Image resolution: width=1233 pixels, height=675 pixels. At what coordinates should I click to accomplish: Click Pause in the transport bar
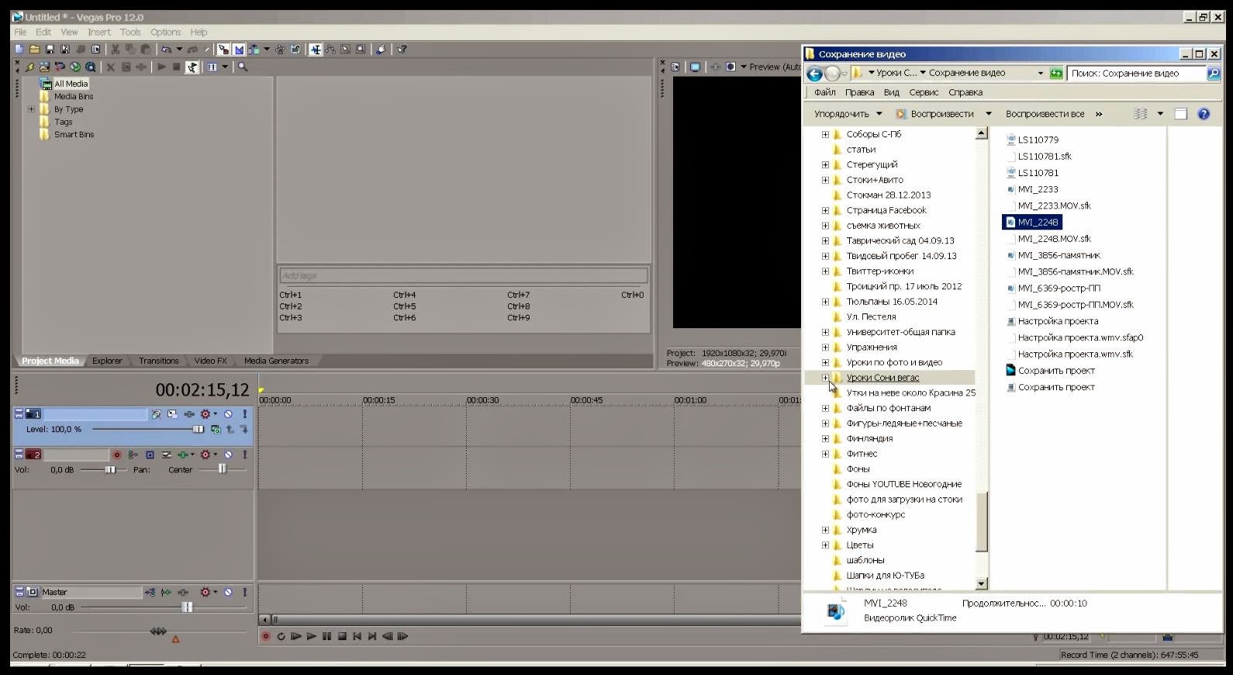326,636
